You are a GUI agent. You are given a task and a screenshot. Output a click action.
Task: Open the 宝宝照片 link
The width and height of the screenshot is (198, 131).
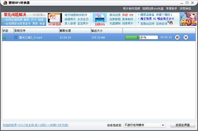pos(83,23)
